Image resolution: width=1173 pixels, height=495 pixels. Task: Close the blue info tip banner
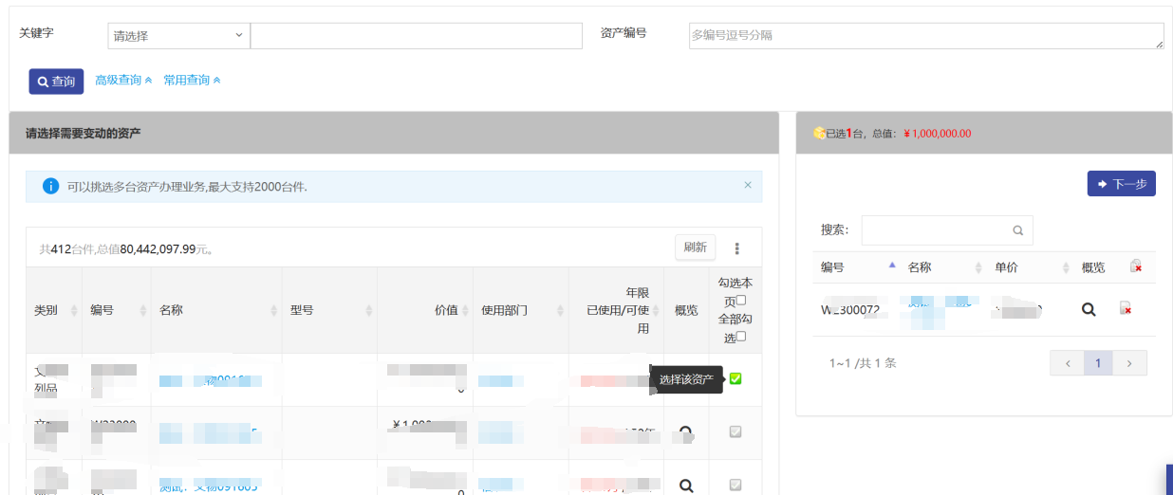(x=748, y=185)
